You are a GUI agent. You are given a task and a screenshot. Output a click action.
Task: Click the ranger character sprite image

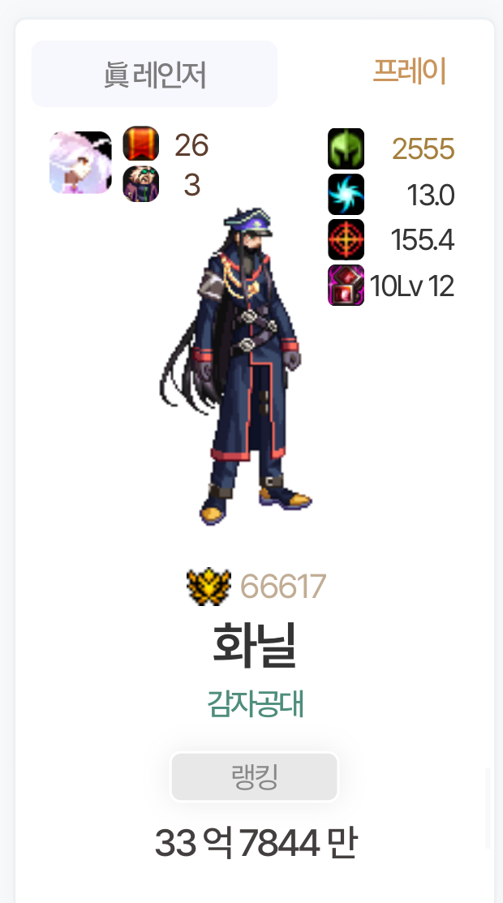pyautogui.click(x=236, y=366)
